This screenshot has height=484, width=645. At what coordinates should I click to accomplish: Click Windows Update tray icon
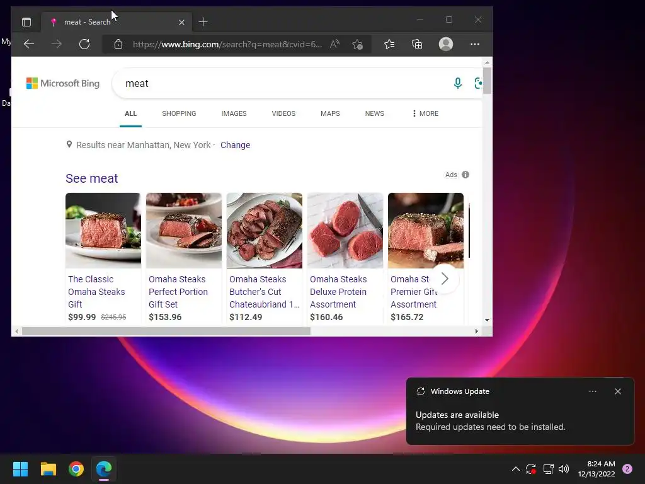(x=531, y=469)
